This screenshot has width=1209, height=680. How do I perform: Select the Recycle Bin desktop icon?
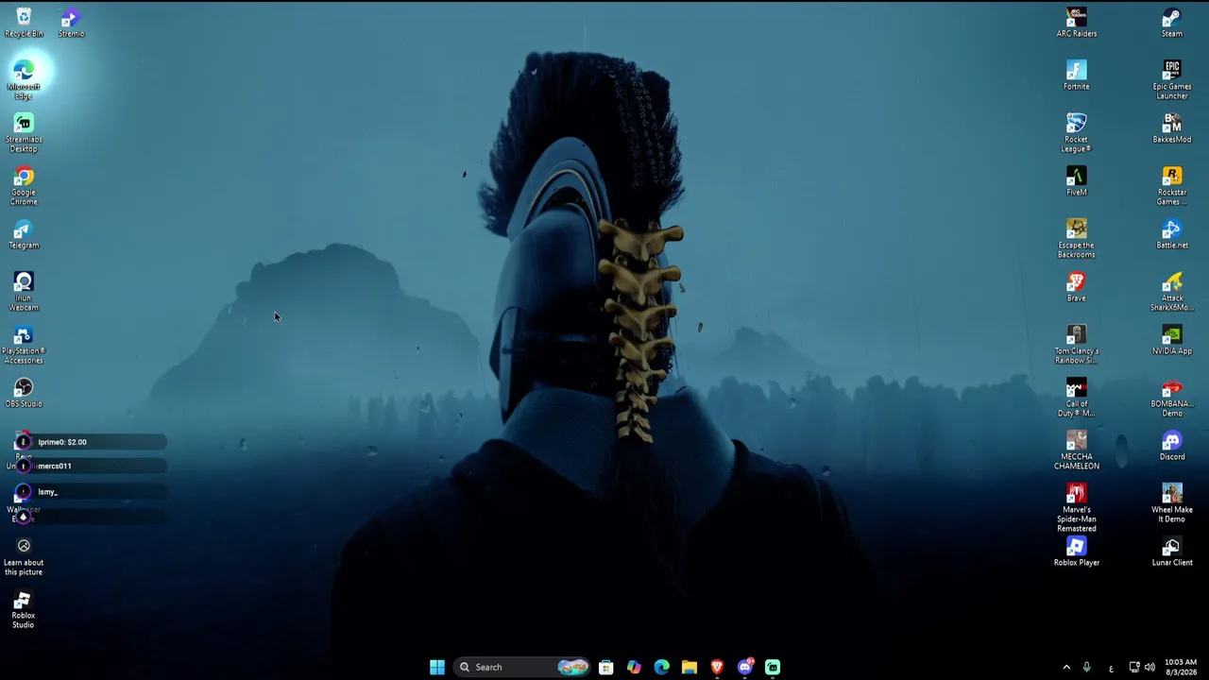[x=24, y=23]
